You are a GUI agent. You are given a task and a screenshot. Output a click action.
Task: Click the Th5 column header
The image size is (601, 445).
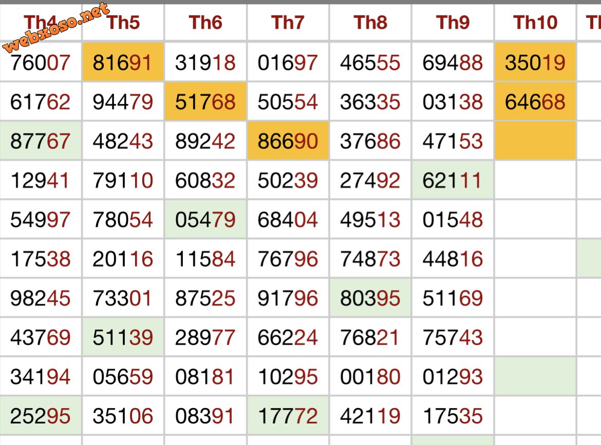tap(123, 22)
